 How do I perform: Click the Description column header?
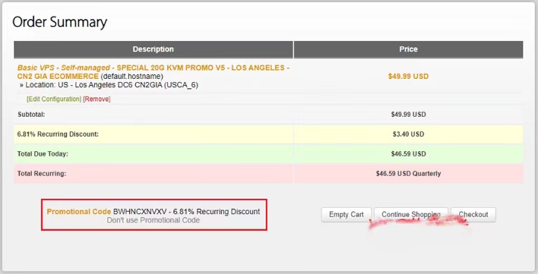[x=153, y=49]
